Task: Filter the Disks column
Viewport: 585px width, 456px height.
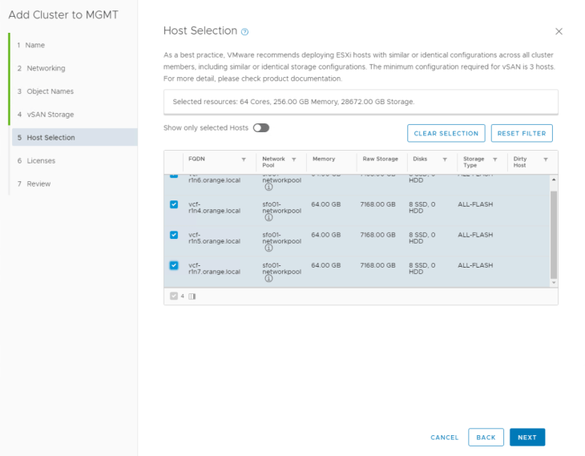Action: click(445, 159)
